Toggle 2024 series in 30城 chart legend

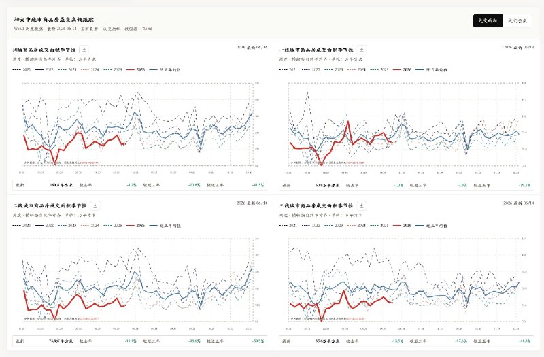[90, 70]
